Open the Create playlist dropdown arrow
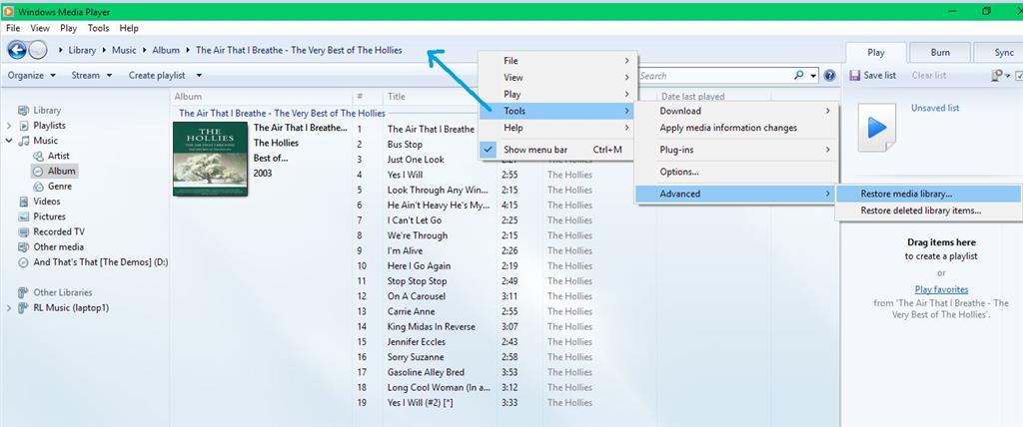The image size is (1023, 427). 199,76
